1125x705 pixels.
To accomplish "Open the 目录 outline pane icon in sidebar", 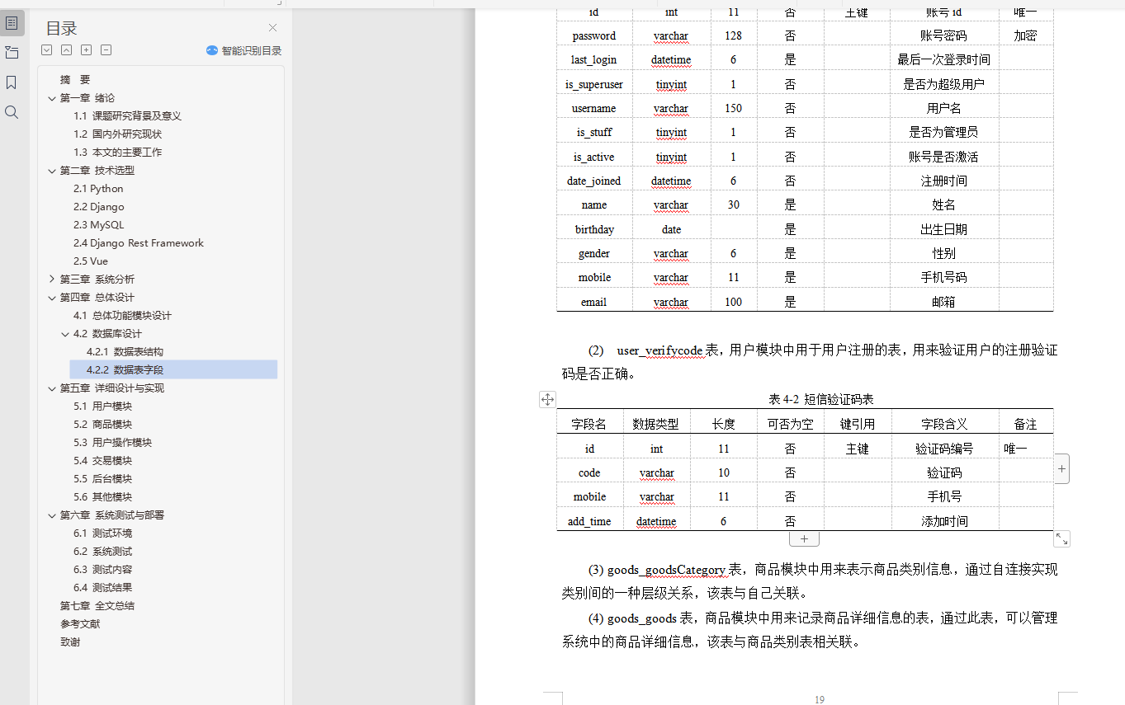I will coord(12,23).
